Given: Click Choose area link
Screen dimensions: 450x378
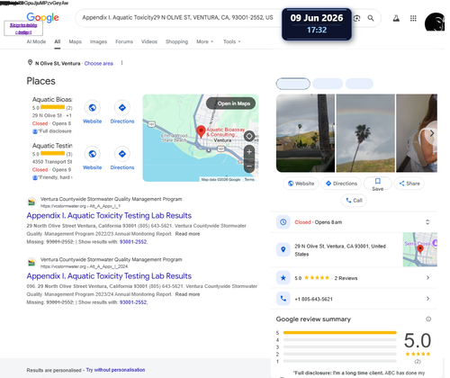Looking at the screenshot, I should tap(99, 63).
